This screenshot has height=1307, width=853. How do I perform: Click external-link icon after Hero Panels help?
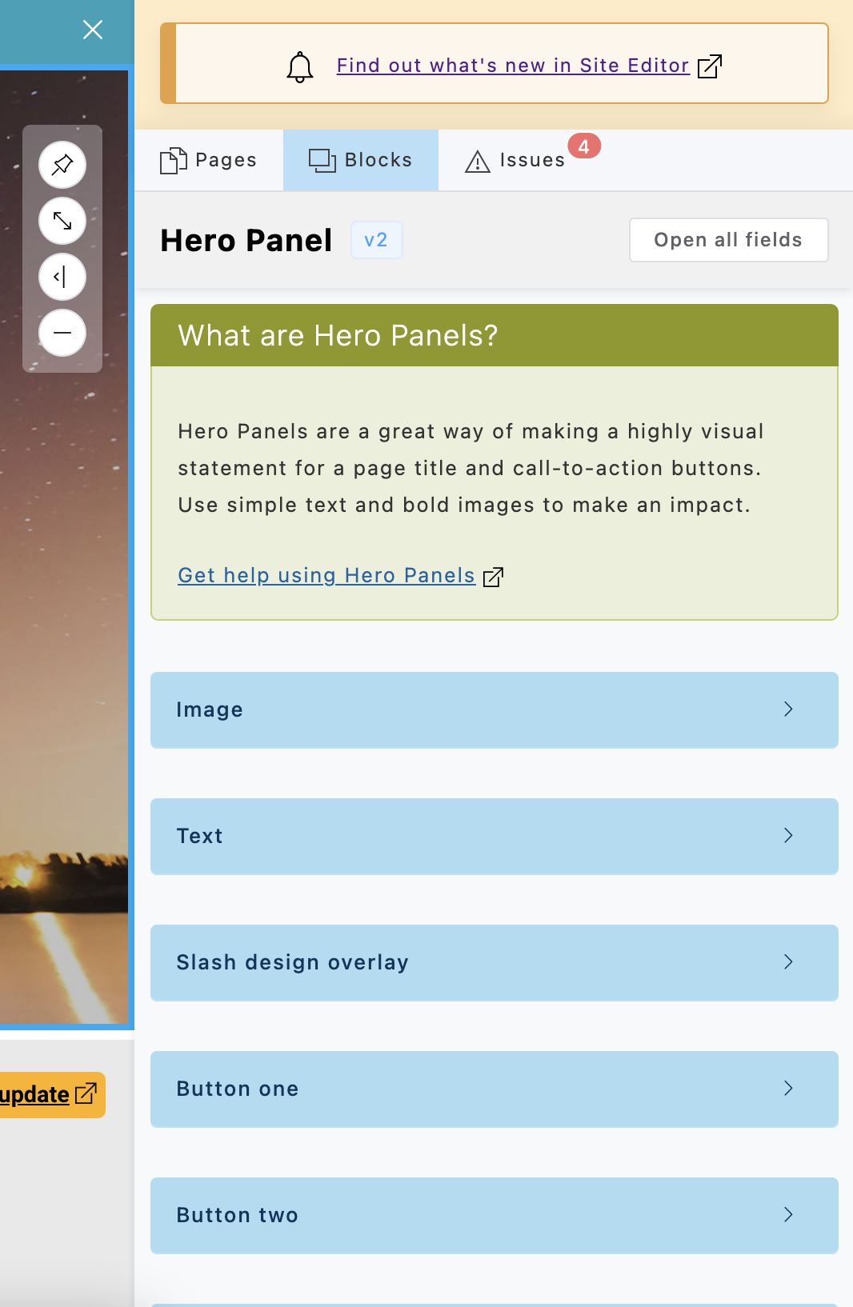[494, 577]
